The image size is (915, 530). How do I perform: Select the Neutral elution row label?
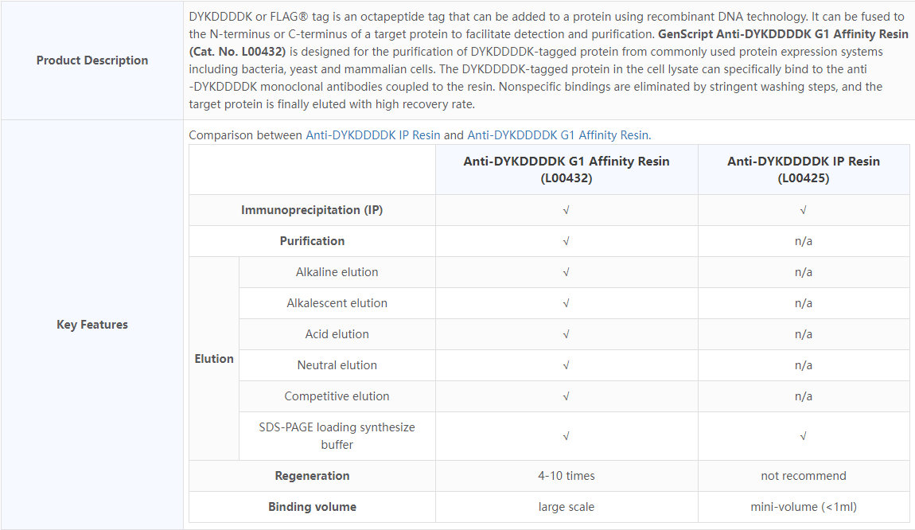(x=337, y=365)
